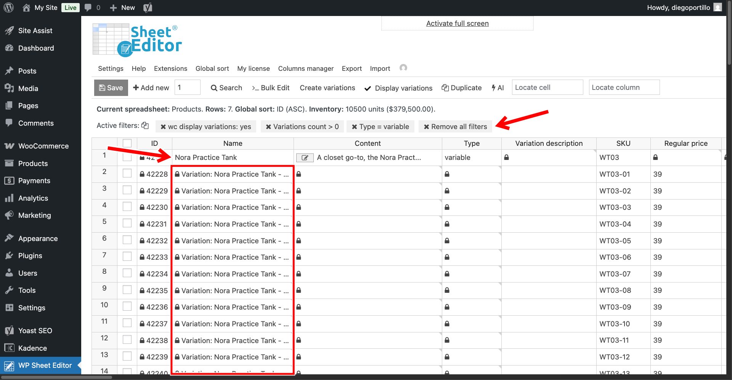This screenshot has height=380, width=732.
Task: Open the Settings toolbar menu
Action: (111, 69)
